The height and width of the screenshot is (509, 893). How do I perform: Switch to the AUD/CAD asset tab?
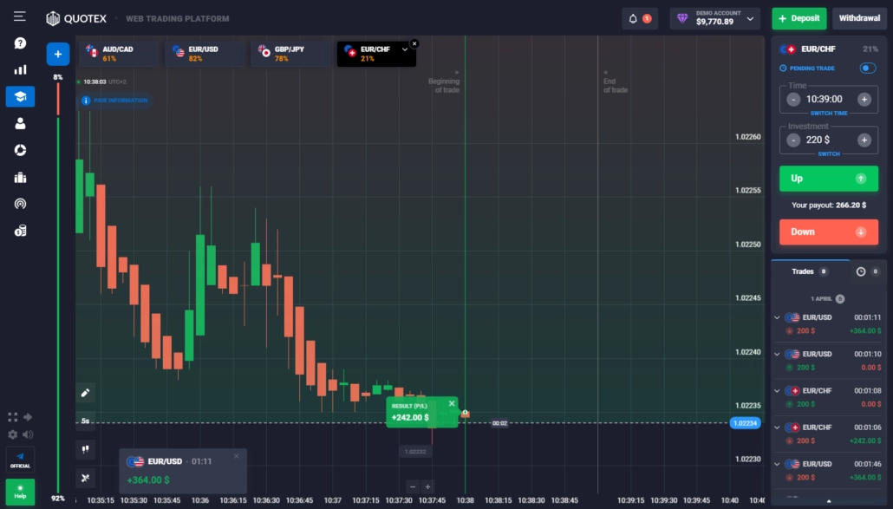point(116,54)
